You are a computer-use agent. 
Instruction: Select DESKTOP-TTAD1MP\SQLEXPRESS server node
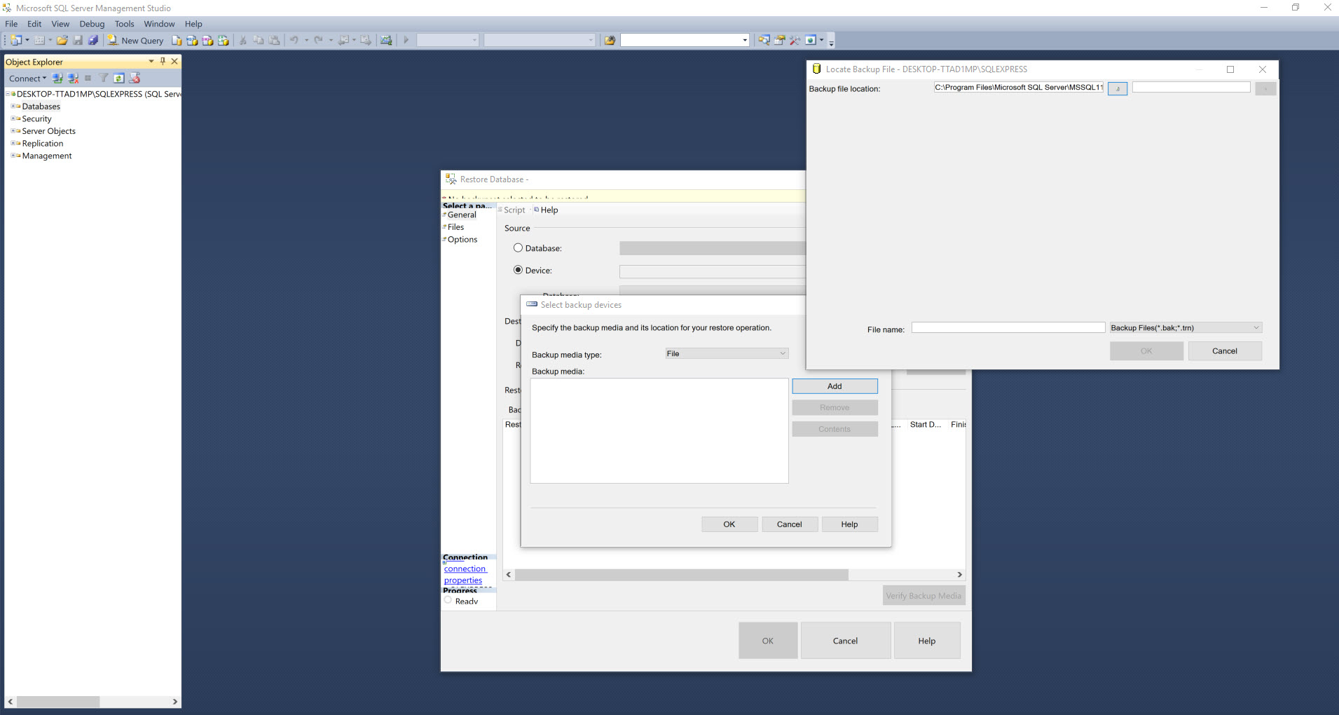(x=98, y=94)
